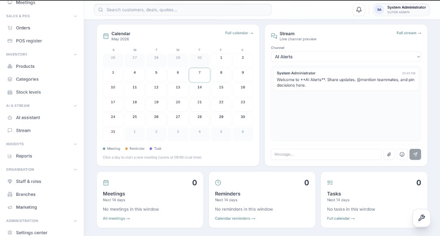Click the Orders cart icon
The image size is (440, 236).
tap(10, 28)
